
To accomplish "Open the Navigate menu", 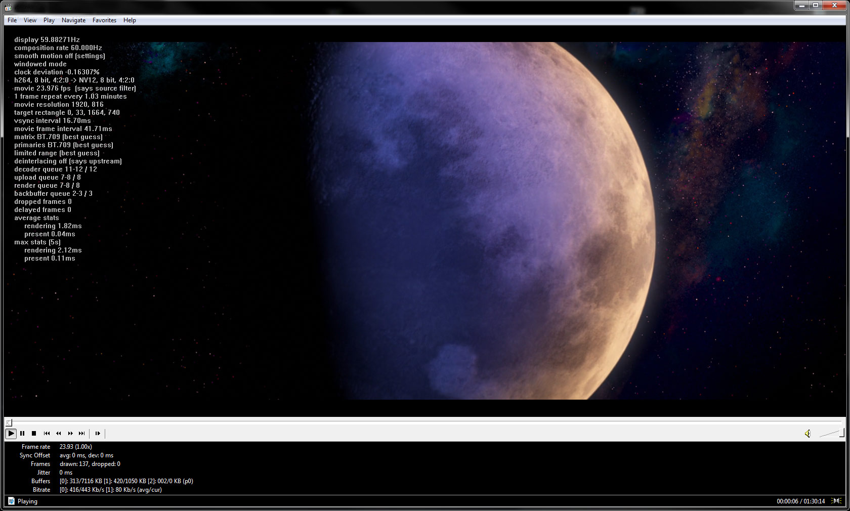I will 73,20.
